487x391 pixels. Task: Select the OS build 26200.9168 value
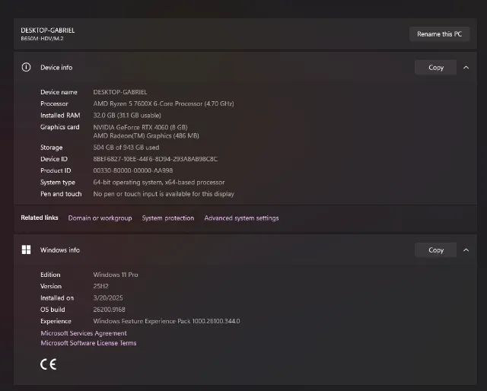(109, 310)
